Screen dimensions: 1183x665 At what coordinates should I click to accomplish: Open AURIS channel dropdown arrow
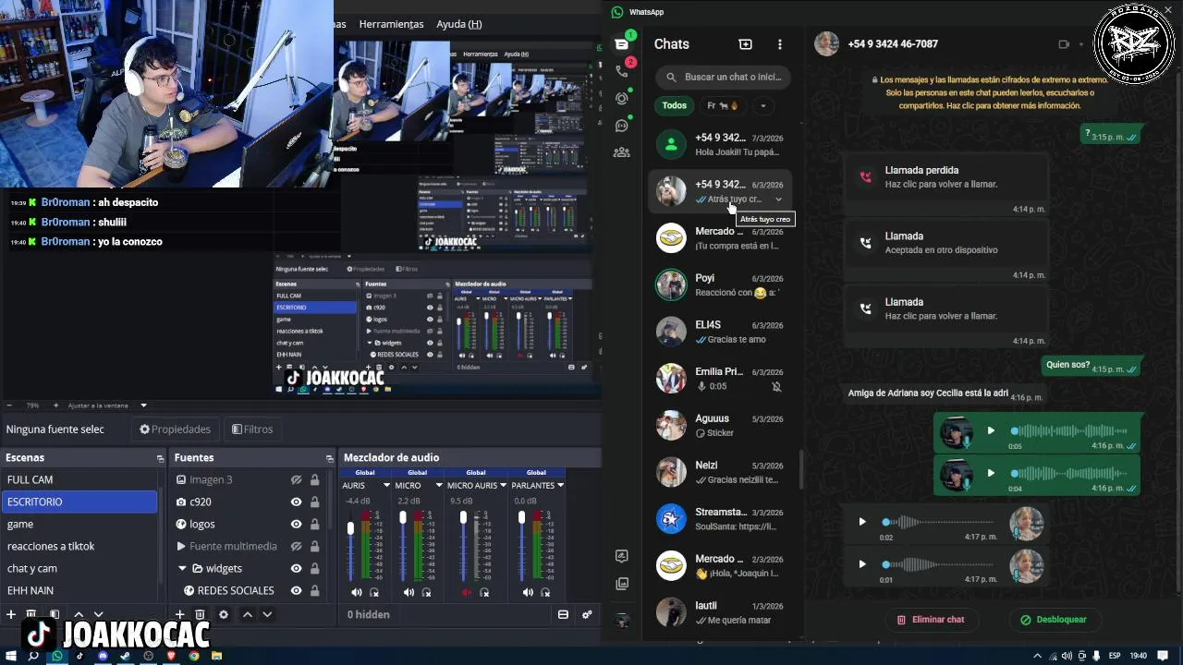386,485
